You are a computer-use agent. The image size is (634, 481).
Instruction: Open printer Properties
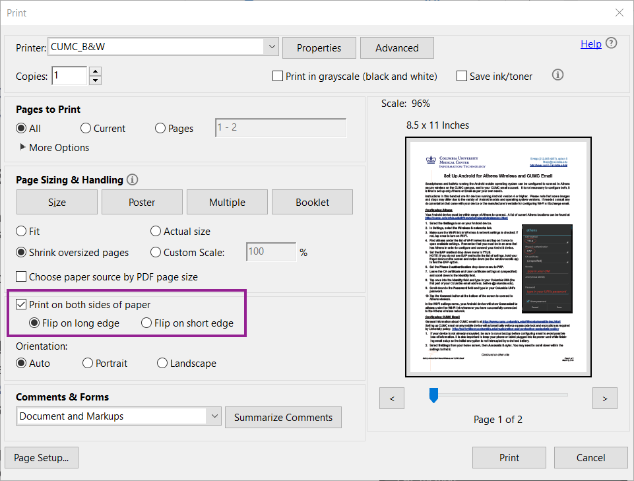[x=319, y=48]
